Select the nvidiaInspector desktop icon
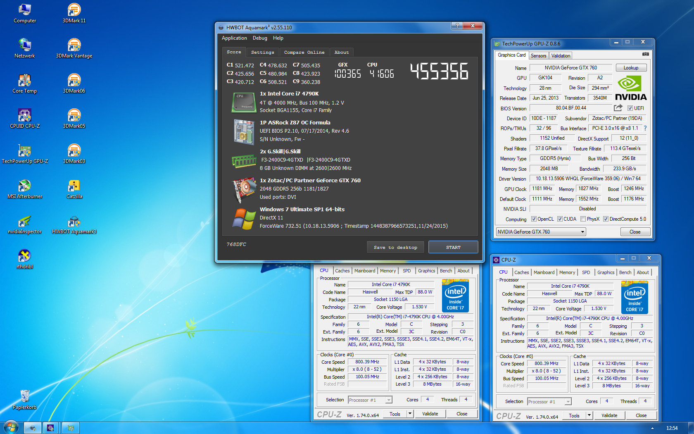 25,224
